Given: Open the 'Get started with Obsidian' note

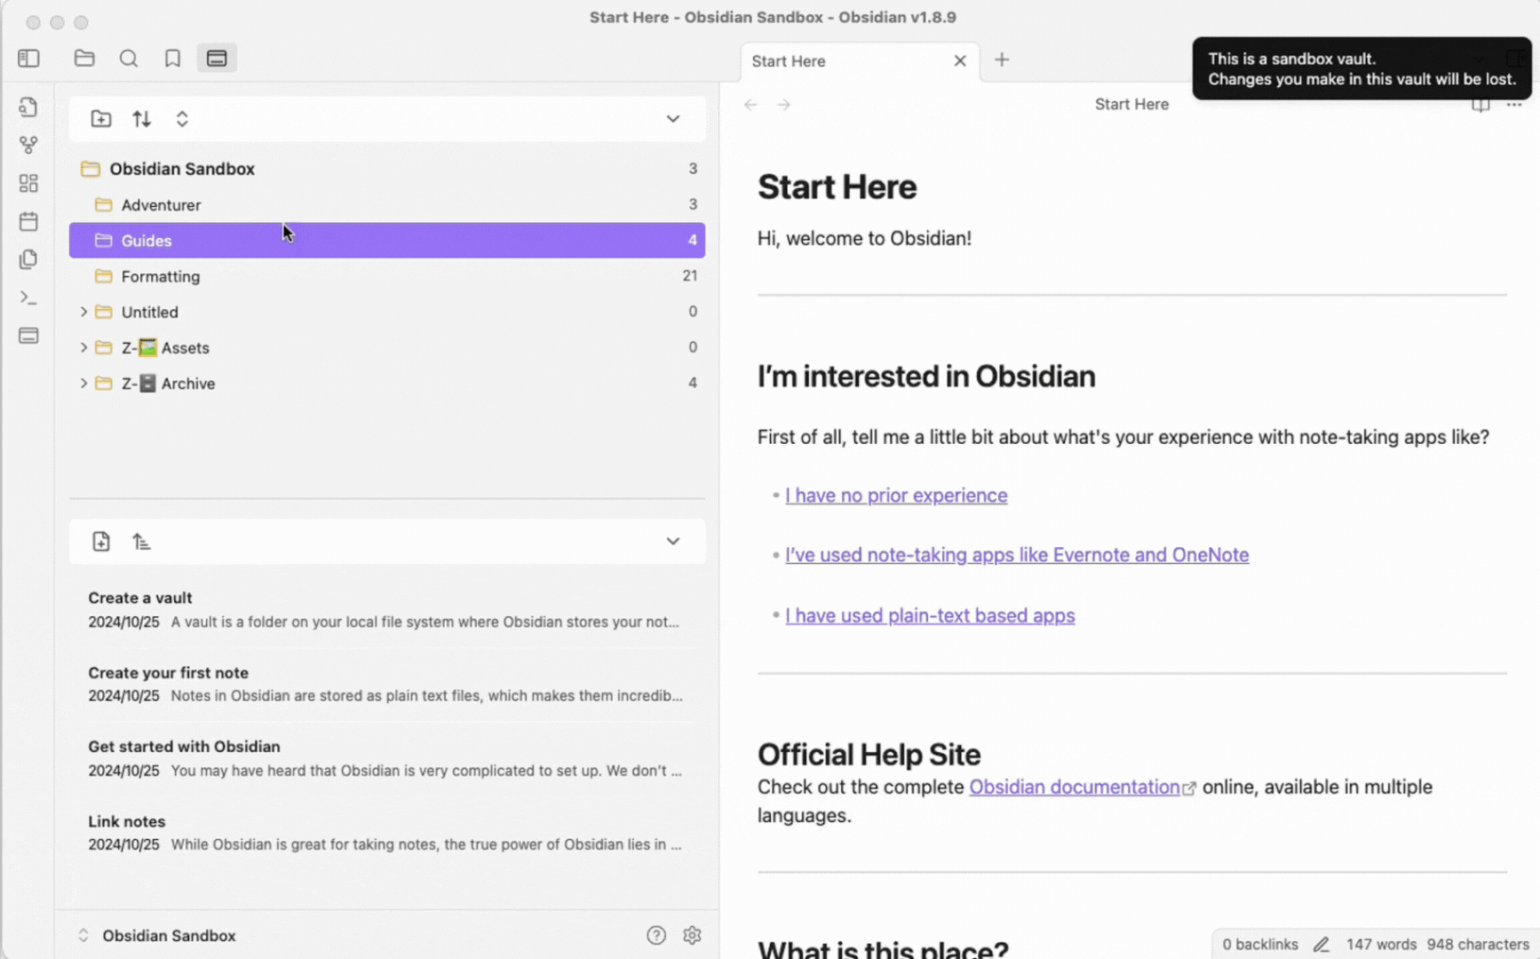Looking at the screenshot, I should [387, 758].
